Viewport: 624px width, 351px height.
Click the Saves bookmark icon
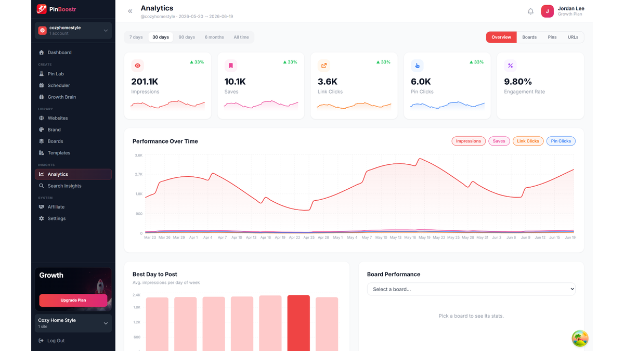pyautogui.click(x=231, y=66)
